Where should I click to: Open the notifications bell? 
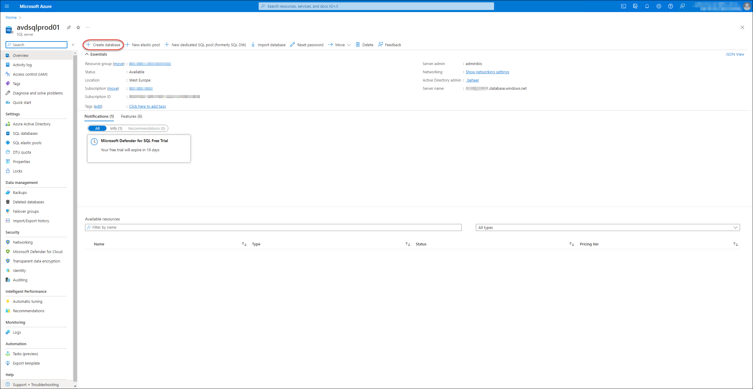coord(647,6)
